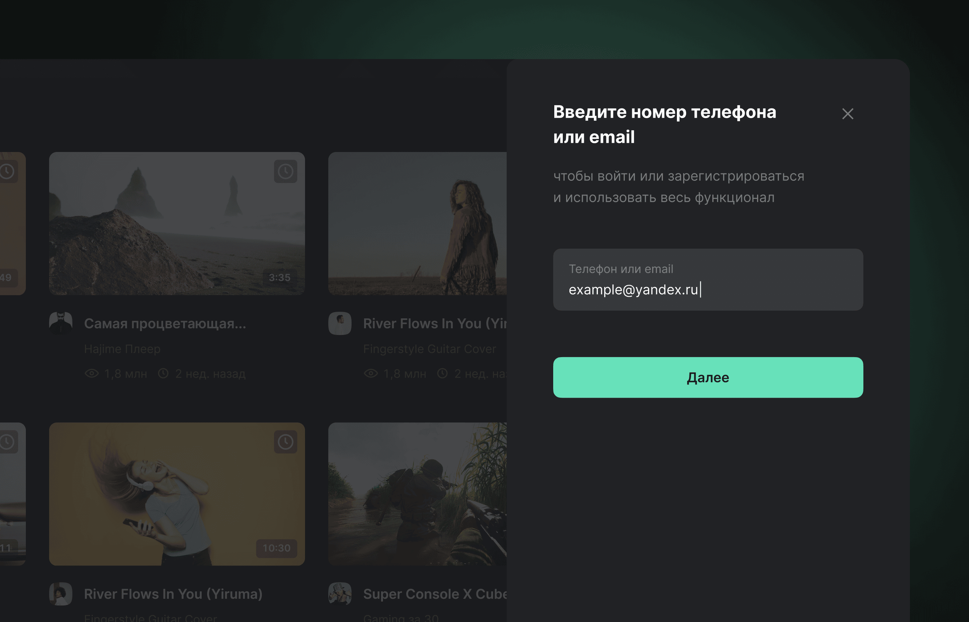Add the 3:35 beach video to watch later
969x622 pixels.
[285, 171]
